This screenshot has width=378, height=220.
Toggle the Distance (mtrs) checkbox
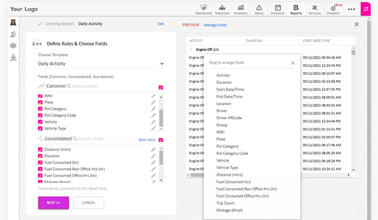click(40, 150)
